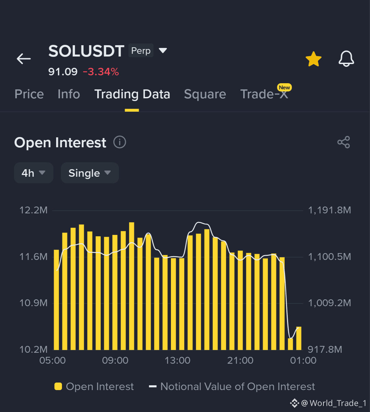Tap the back arrow icon
Image resolution: width=370 pixels, height=412 pixels.
click(24, 59)
